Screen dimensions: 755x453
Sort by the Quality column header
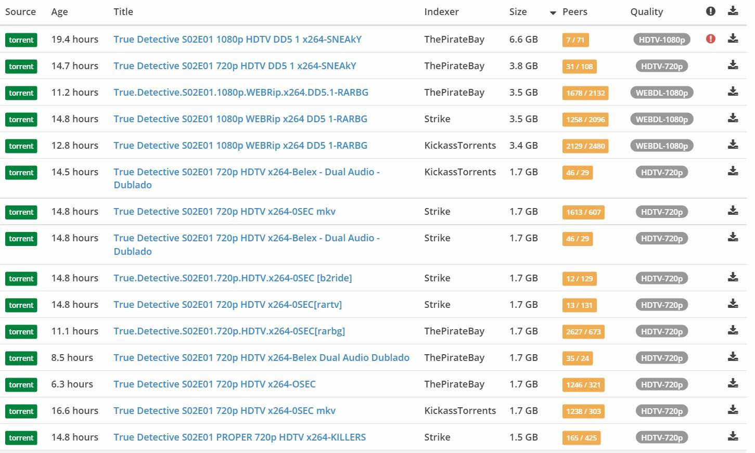[x=646, y=12]
